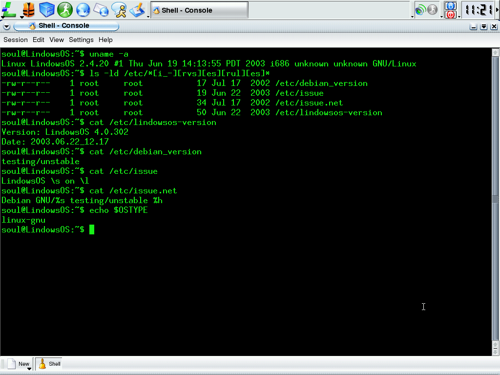The width and height of the screenshot is (500, 375).
Task: Minimize the Shell - Console window
Action: [x=474, y=26]
